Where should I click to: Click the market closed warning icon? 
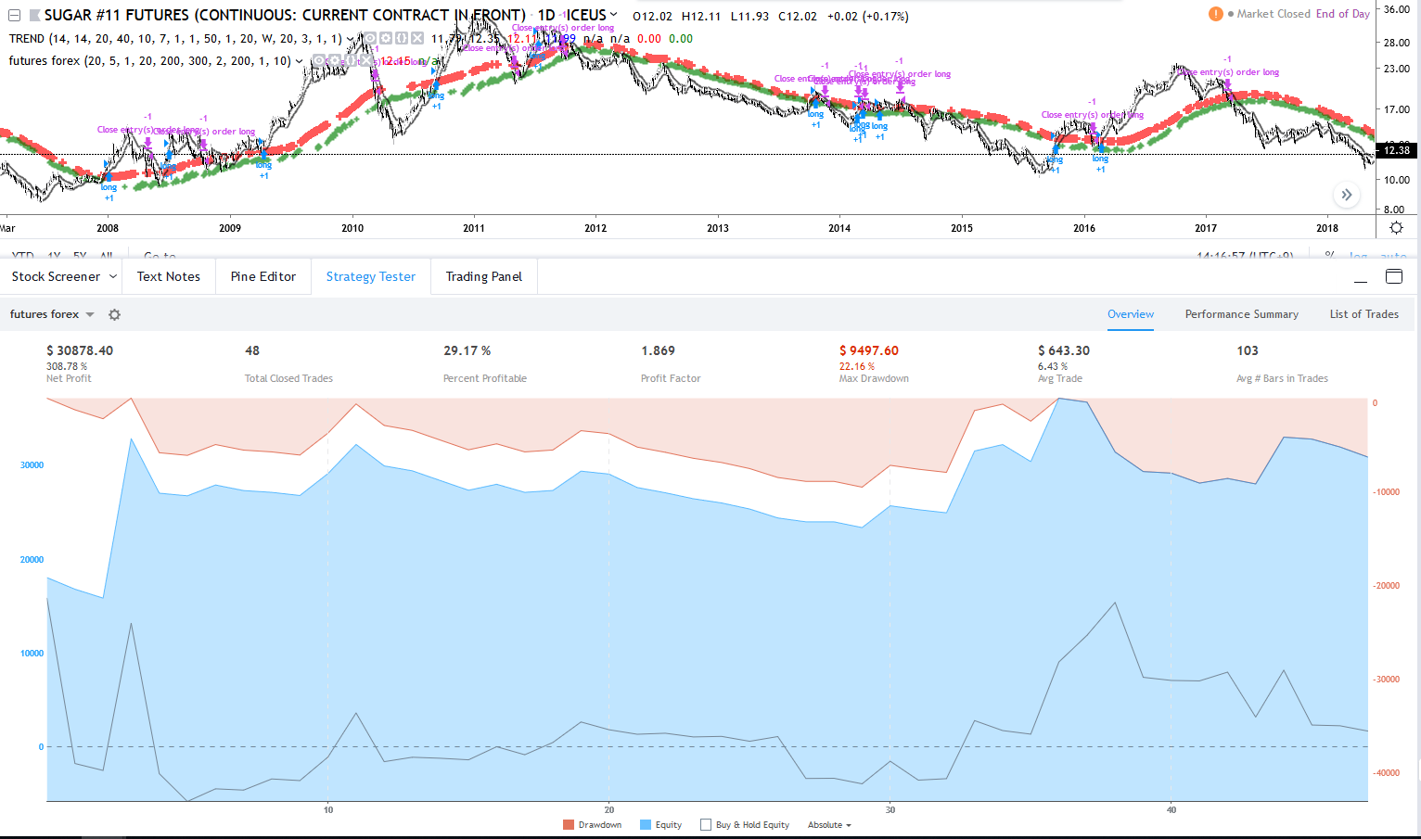[x=1215, y=14]
